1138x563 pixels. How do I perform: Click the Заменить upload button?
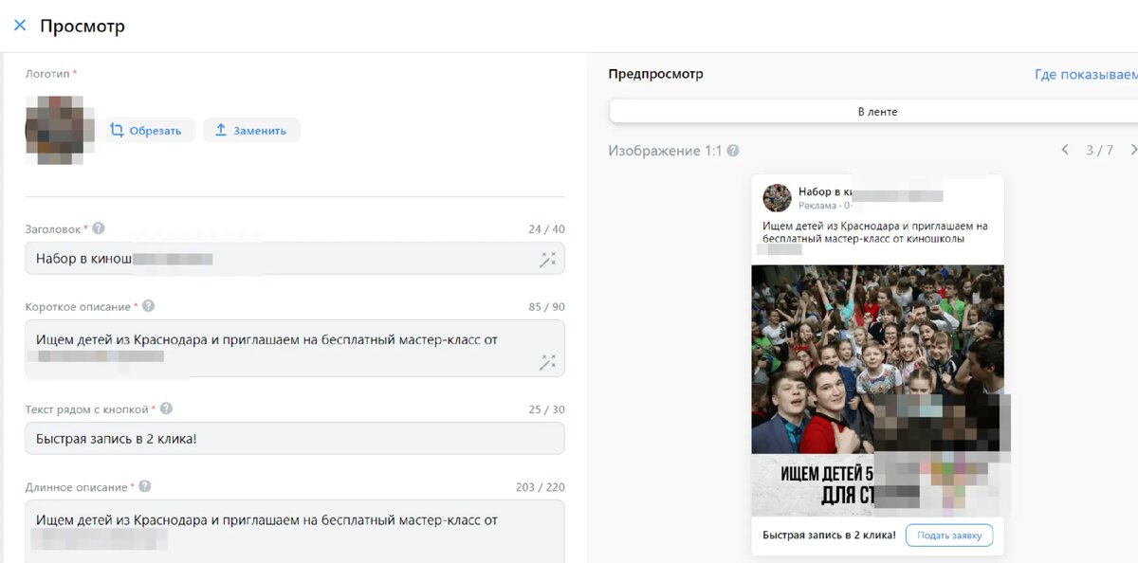(x=251, y=130)
